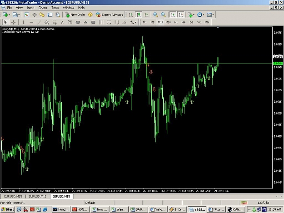Select the Fibonacci Retracement tool

55,22
